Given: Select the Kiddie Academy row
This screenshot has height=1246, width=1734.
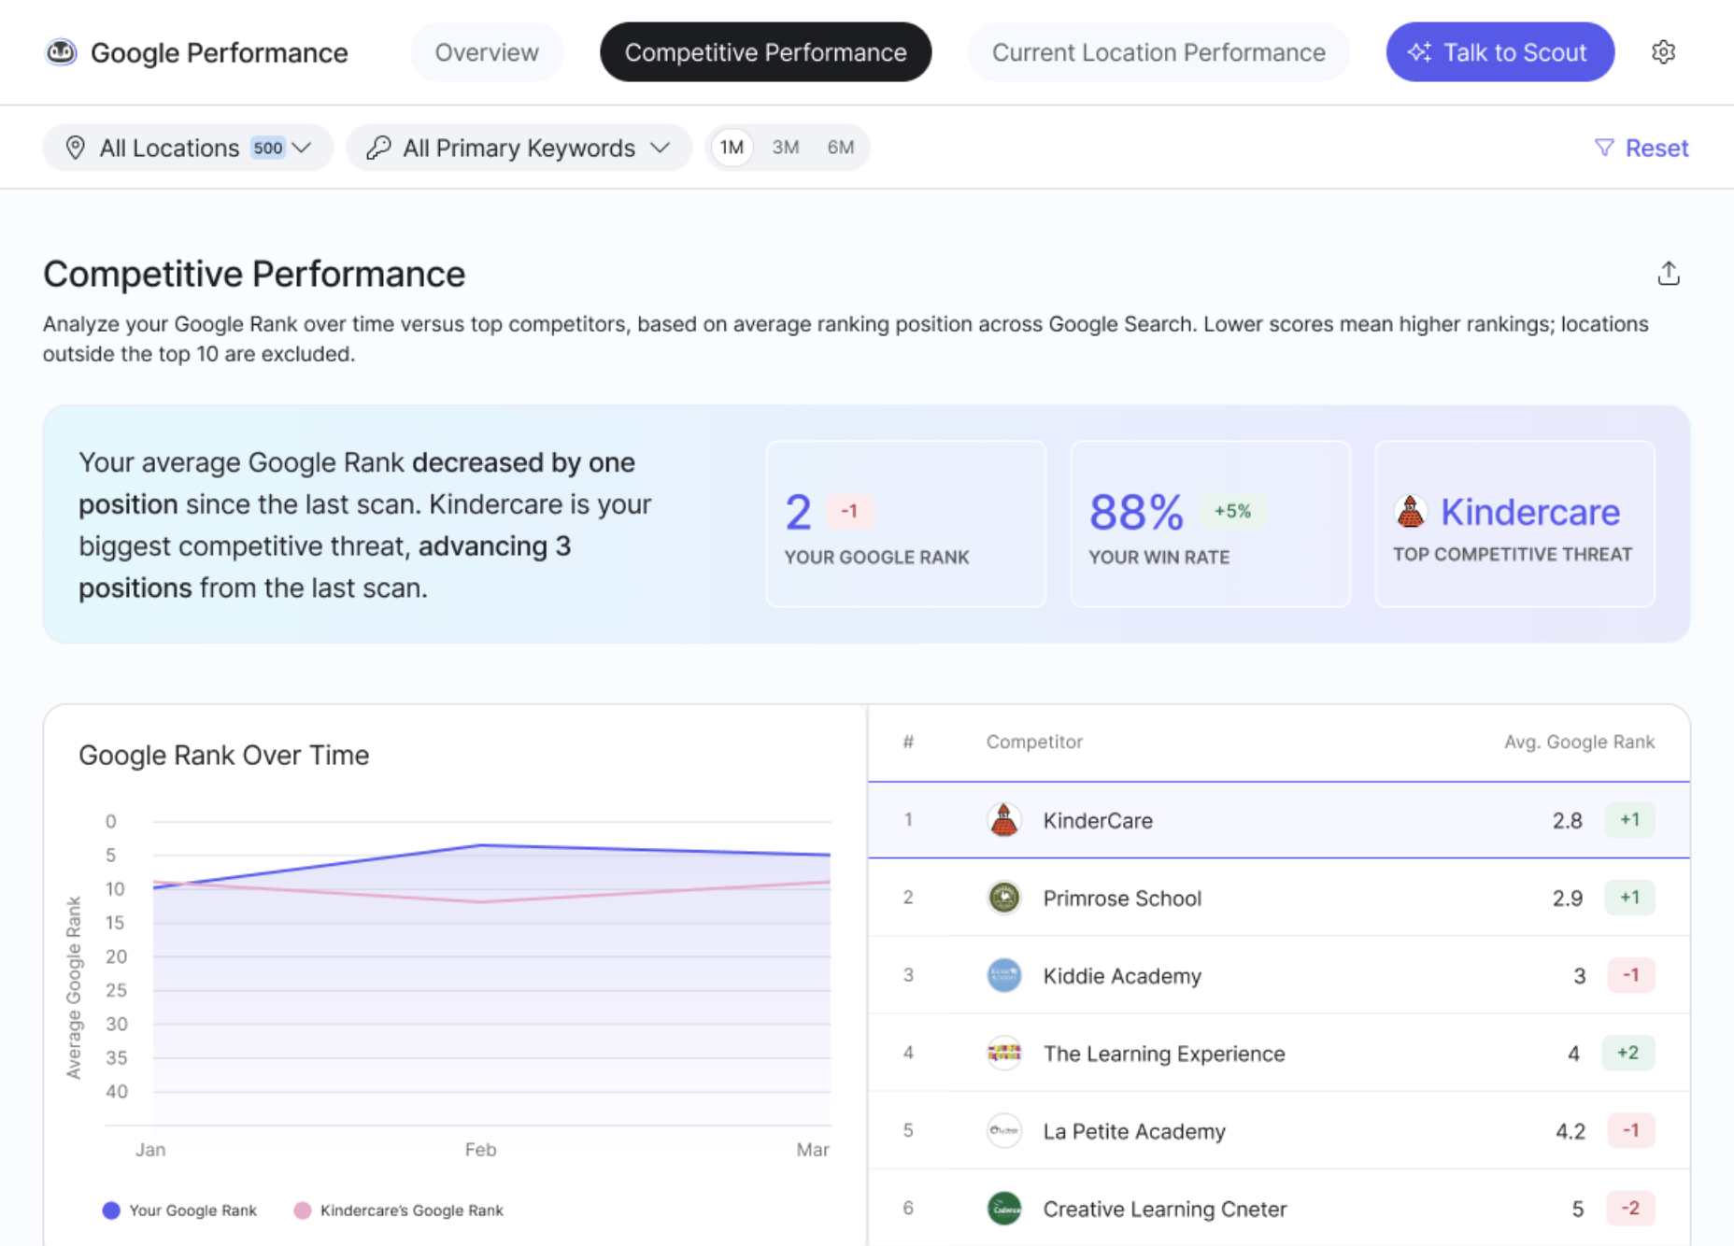Looking at the screenshot, I should coord(1279,975).
